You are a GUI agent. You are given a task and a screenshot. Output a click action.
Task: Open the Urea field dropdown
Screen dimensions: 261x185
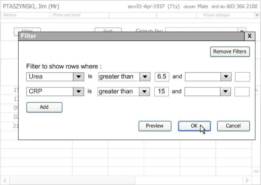[x=78, y=77]
